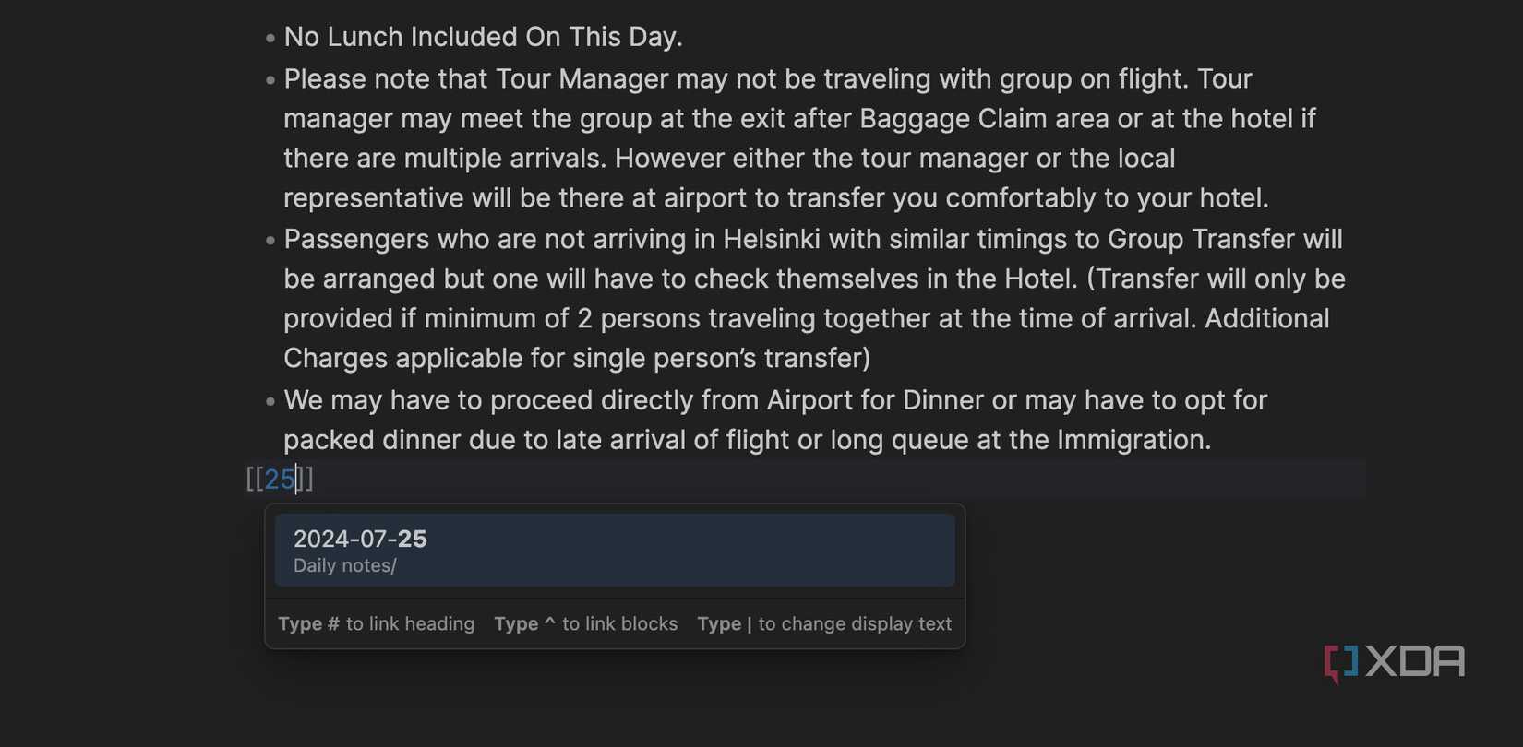Screen dimensions: 1523x747
Task: Click the "Type ^ to link blocks" hint
Action: (585, 624)
